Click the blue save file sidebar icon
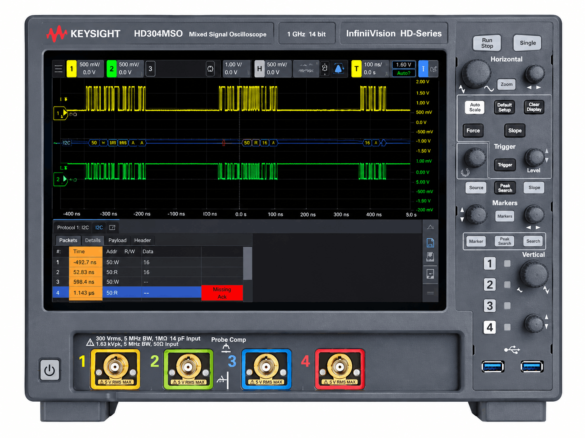This screenshot has width=585, height=438. point(430,242)
